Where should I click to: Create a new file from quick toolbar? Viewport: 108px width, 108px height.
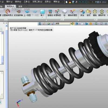coord(67,2)
